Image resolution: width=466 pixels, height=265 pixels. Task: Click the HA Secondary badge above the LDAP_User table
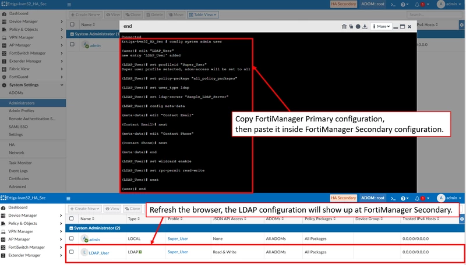(x=343, y=198)
